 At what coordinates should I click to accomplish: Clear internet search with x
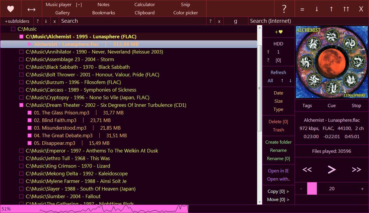click(x=219, y=21)
